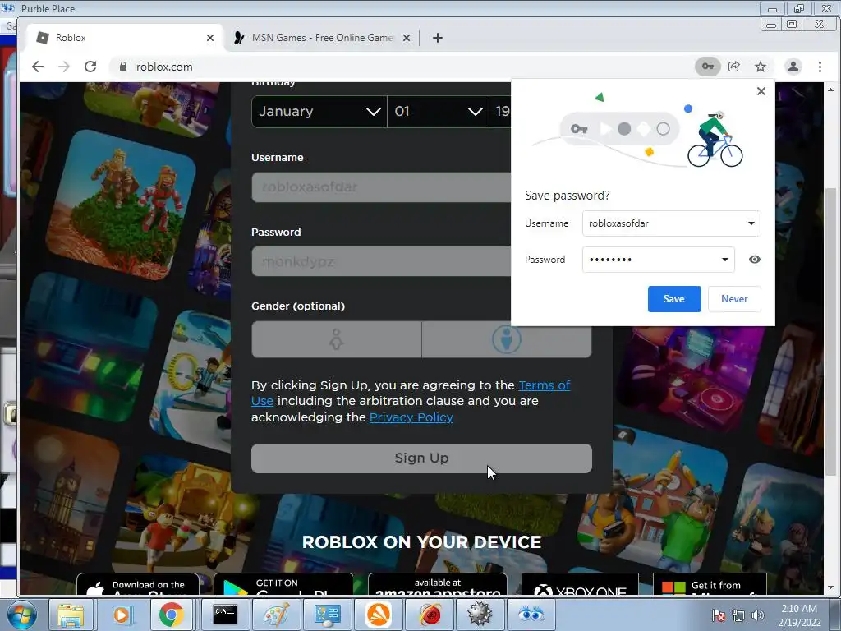This screenshot has height=631, width=841.
Task: Open the Chrome three-dot menu
Action: [820, 67]
